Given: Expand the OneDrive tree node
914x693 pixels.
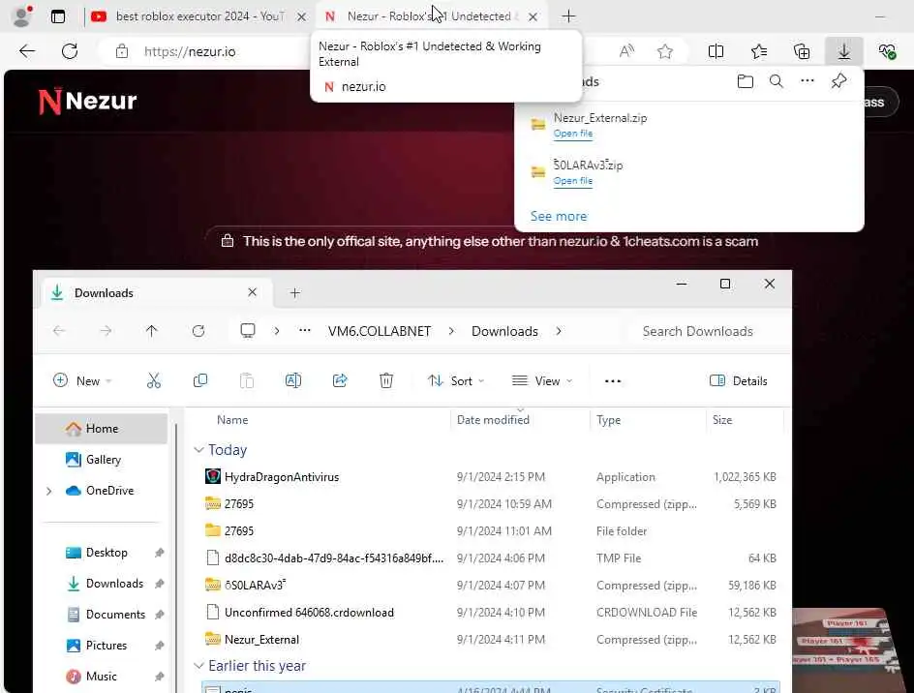Looking at the screenshot, I should coord(49,491).
